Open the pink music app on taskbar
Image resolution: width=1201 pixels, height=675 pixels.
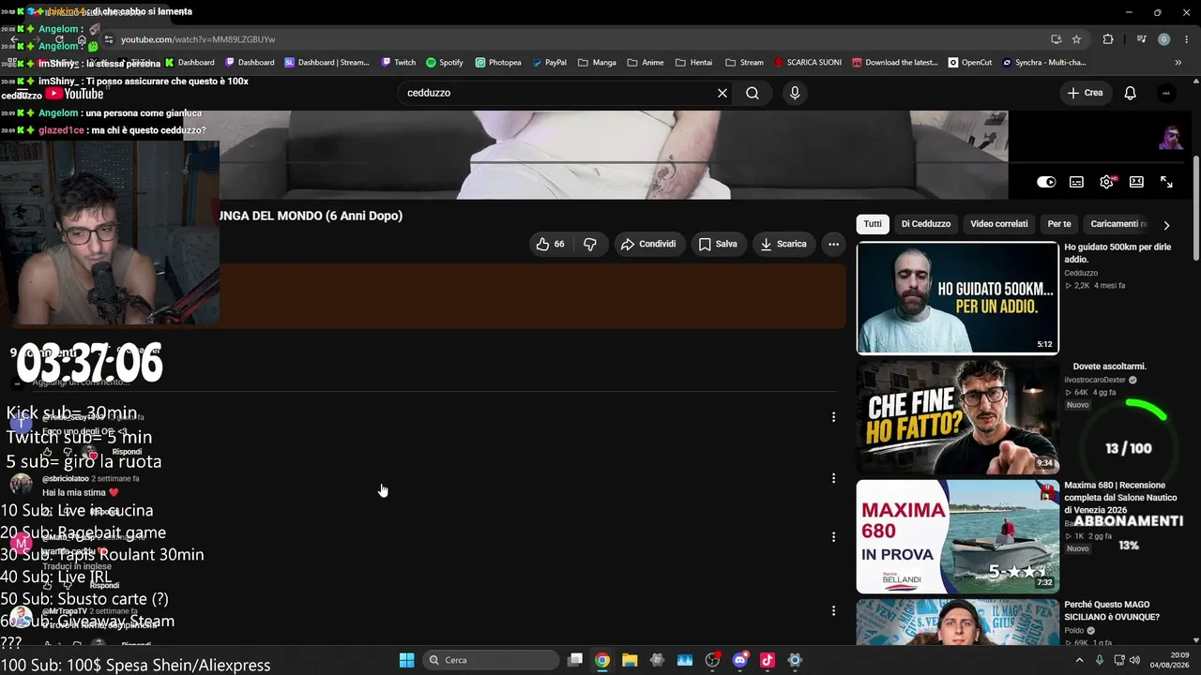(768, 660)
